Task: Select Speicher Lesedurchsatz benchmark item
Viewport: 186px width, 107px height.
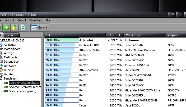Action: point(25,83)
